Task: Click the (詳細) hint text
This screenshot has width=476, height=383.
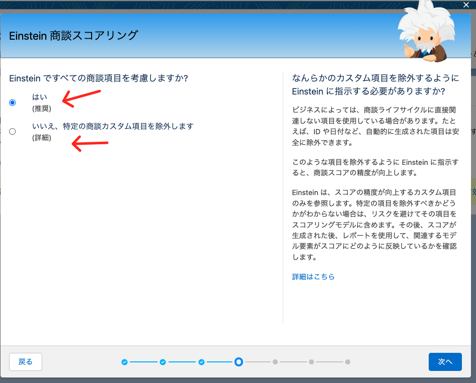Action: [42, 137]
